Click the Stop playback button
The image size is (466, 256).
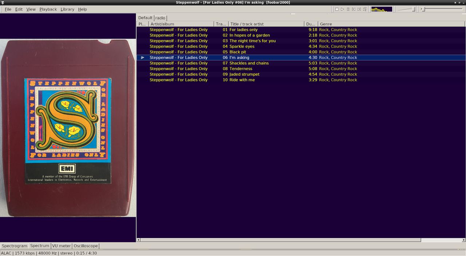pyautogui.click(x=337, y=9)
